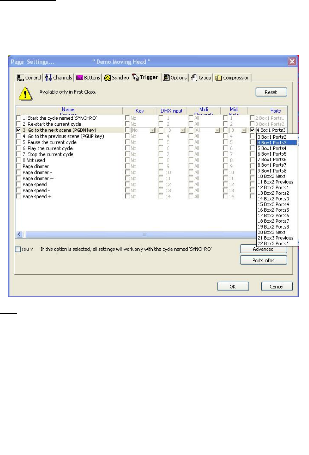Tick the DMX input checkbox in the next scene row
Image resolution: width=309 pixels, height=455 pixels.
tap(161, 130)
